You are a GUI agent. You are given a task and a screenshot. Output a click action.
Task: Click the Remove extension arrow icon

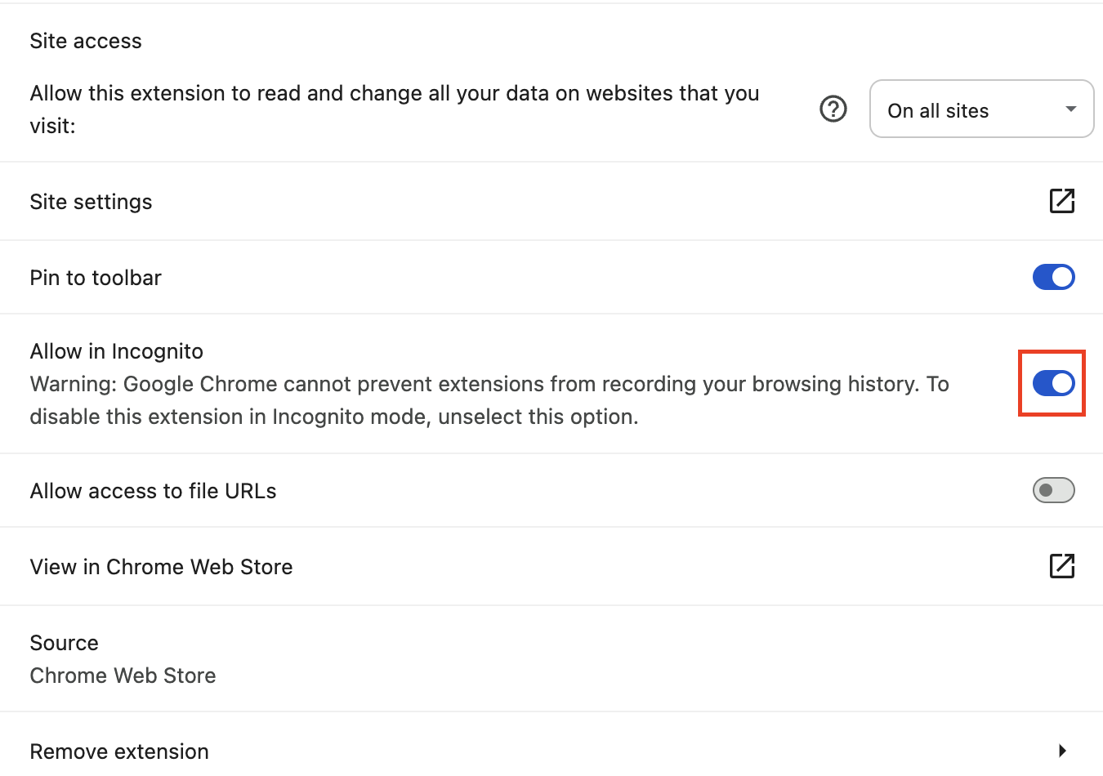[x=1062, y=751]
